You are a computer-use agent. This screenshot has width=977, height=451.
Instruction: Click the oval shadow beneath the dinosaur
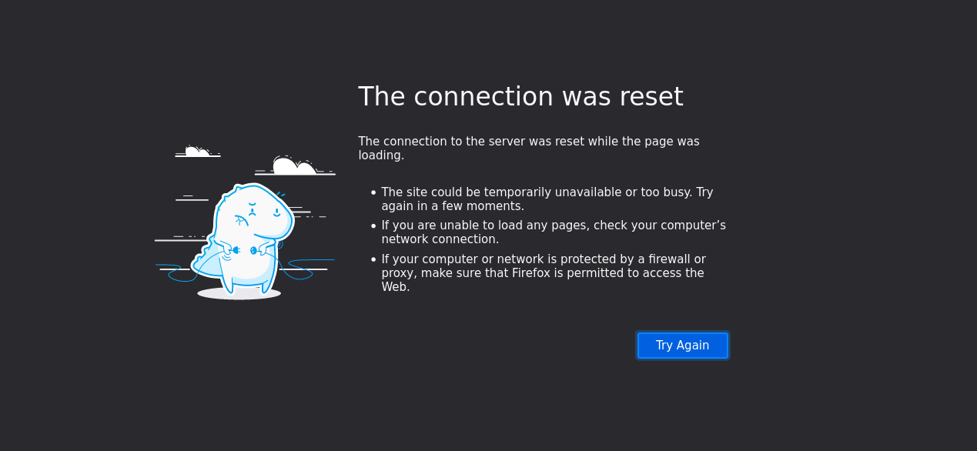(239, 293)
